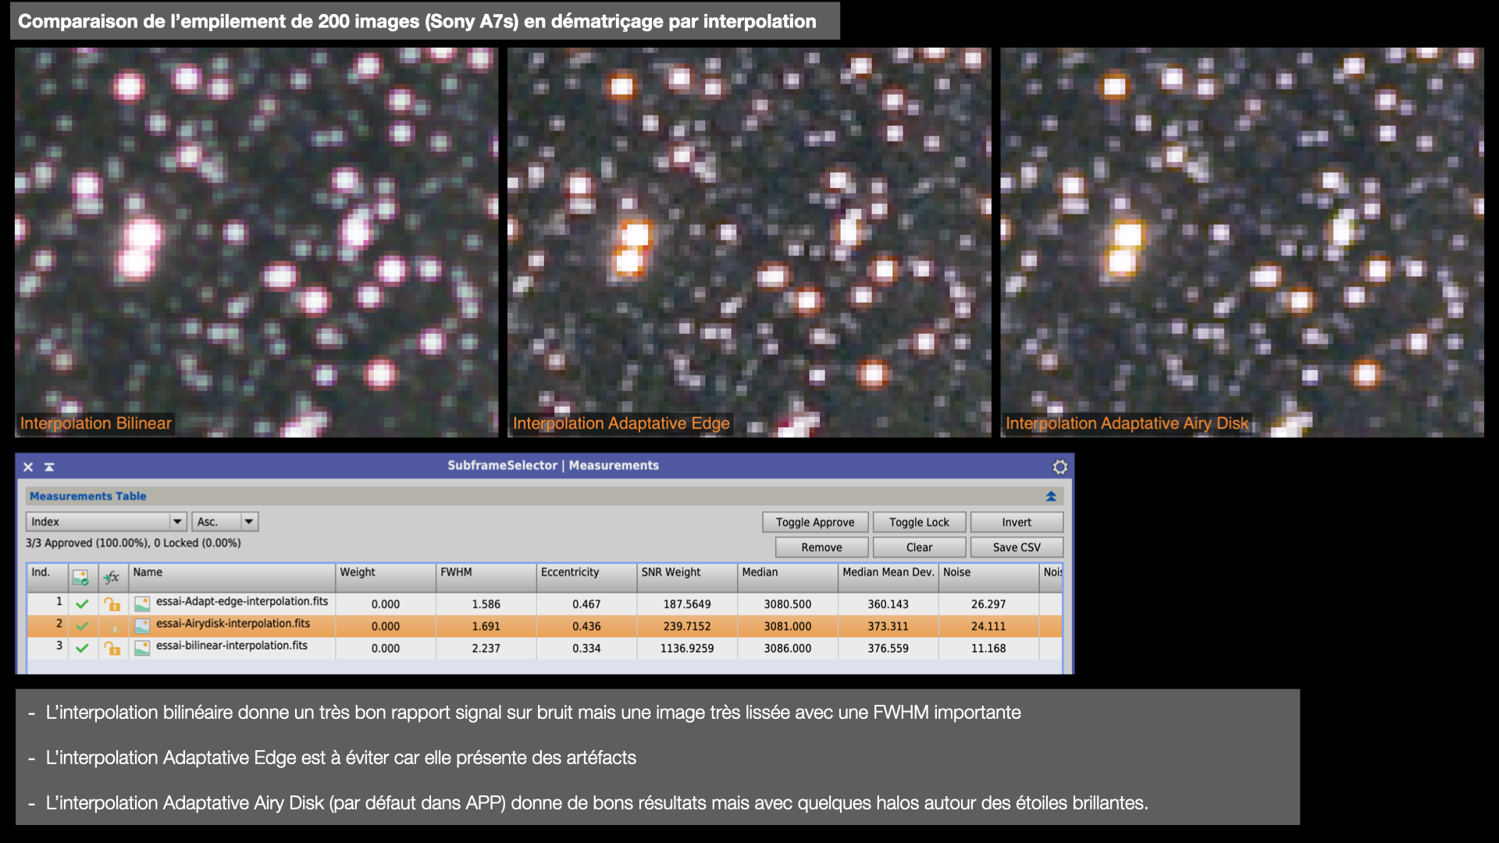Click the Clear button
The image size is (1499, 843).
[919, 547]
